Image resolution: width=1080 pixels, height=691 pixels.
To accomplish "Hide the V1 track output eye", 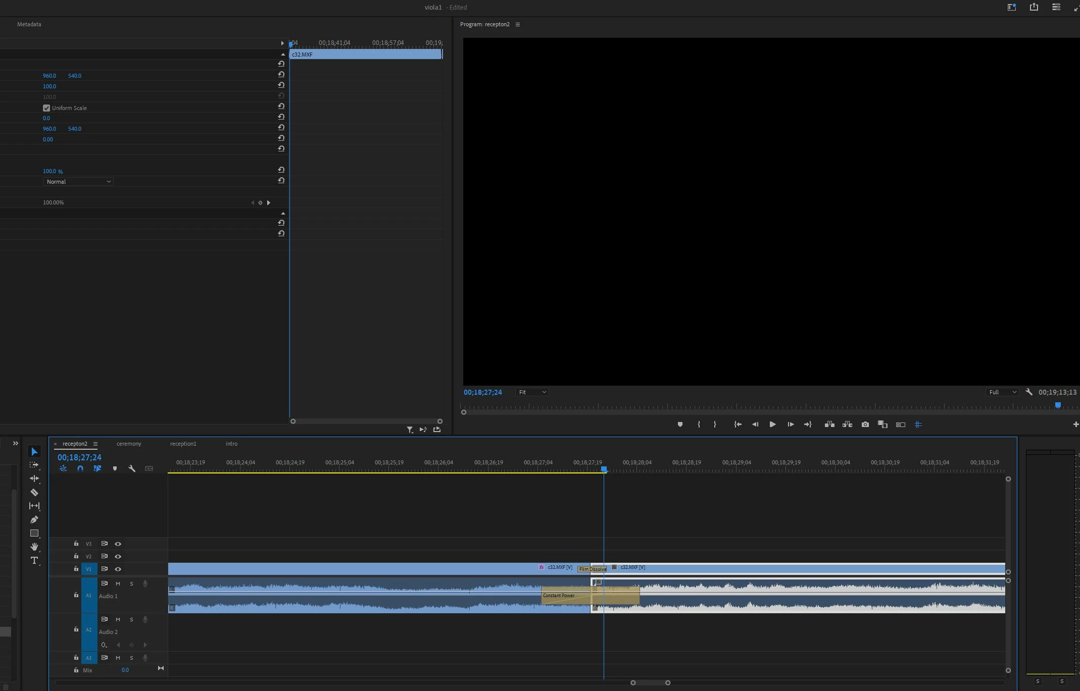I will [x=118, y=569].
